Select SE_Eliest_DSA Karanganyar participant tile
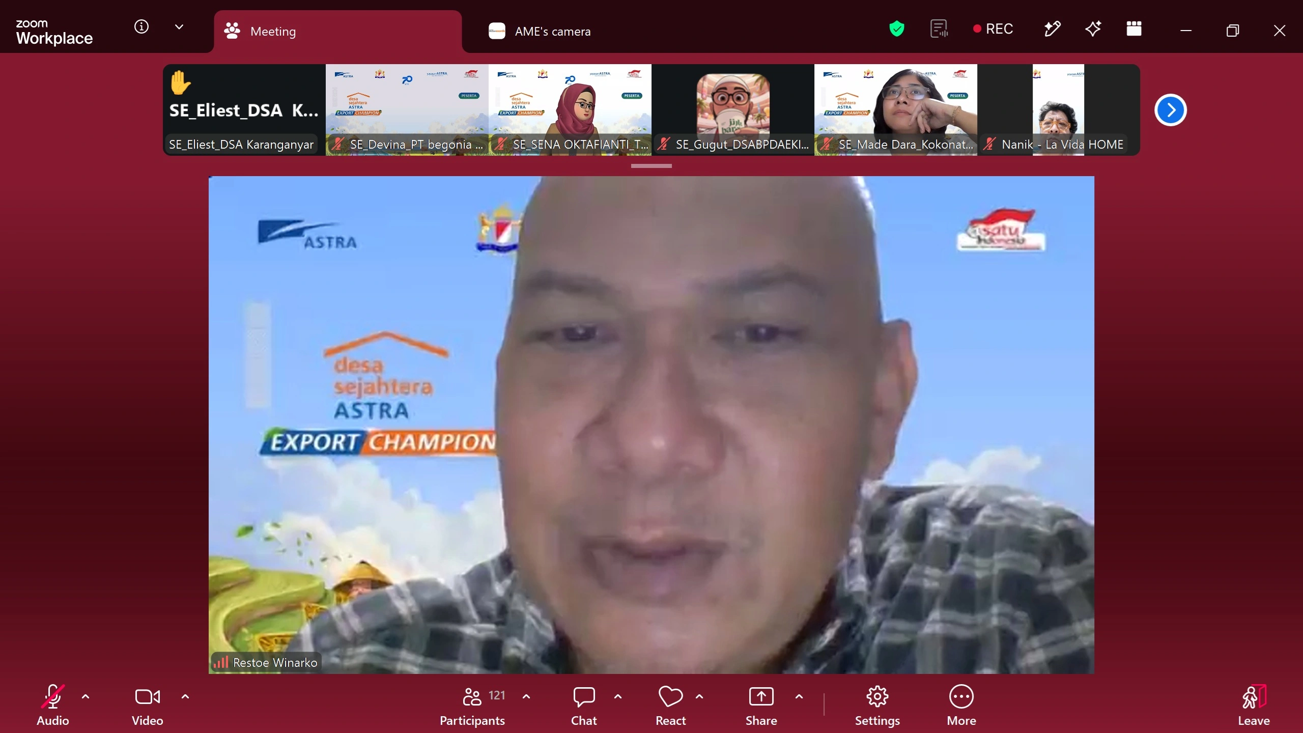The height and width of the screenshot is (733, 1303). [x=244, y=110]
